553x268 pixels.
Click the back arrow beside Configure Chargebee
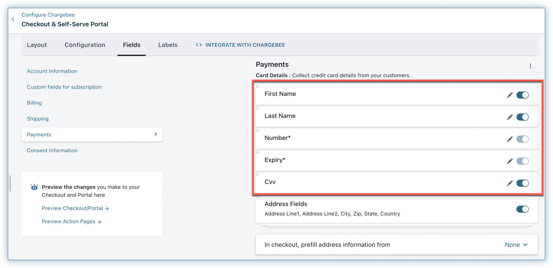click(13, 19)
